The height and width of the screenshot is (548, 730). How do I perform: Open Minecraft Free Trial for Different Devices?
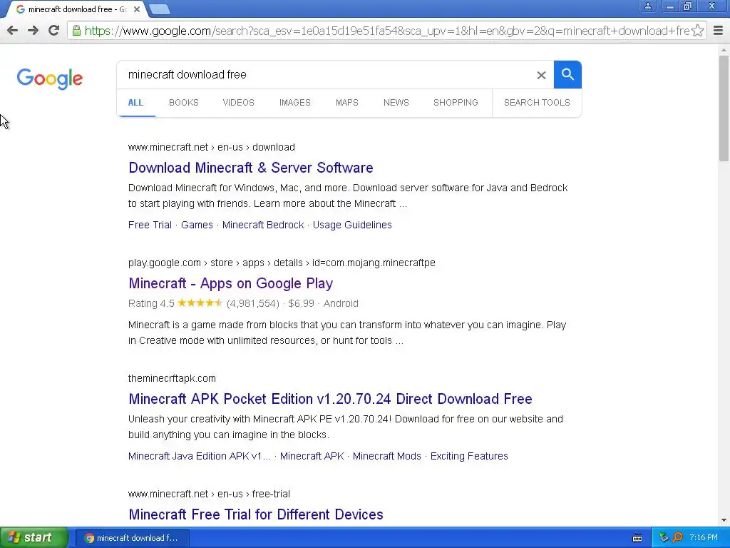(x=256, y=514)
